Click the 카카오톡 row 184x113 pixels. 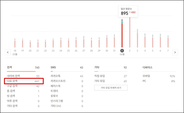click(x=67, y=76)
